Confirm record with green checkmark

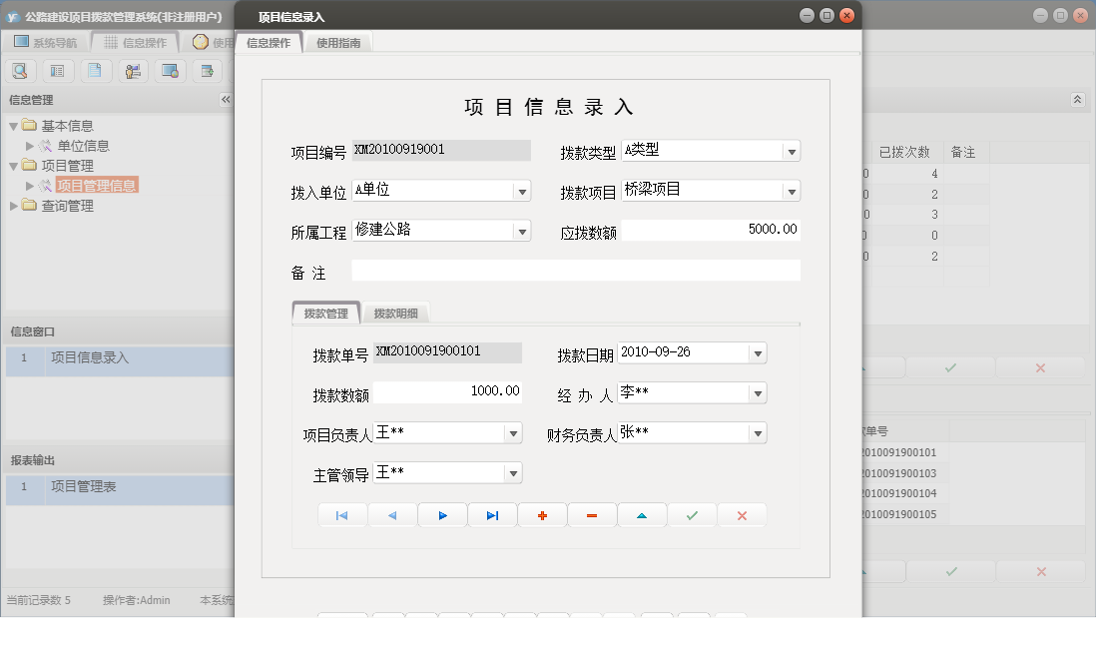[692, 514]
